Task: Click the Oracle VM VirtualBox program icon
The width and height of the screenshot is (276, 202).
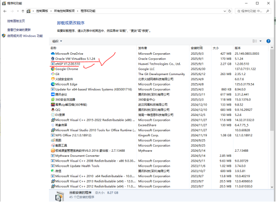Action: click(53, 59)
